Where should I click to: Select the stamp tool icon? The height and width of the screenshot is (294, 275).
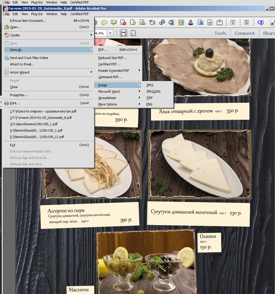coord(191,22)
